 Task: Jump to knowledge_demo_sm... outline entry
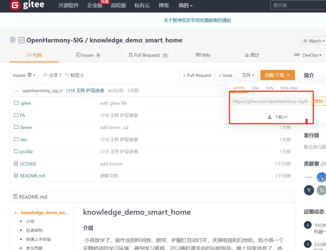pyautogui.click(x=45, y=213)
